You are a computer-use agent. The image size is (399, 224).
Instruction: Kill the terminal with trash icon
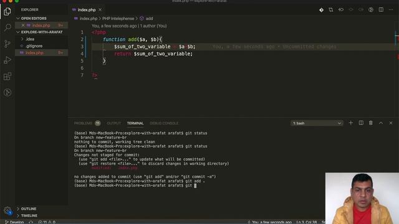pos(371,123)
